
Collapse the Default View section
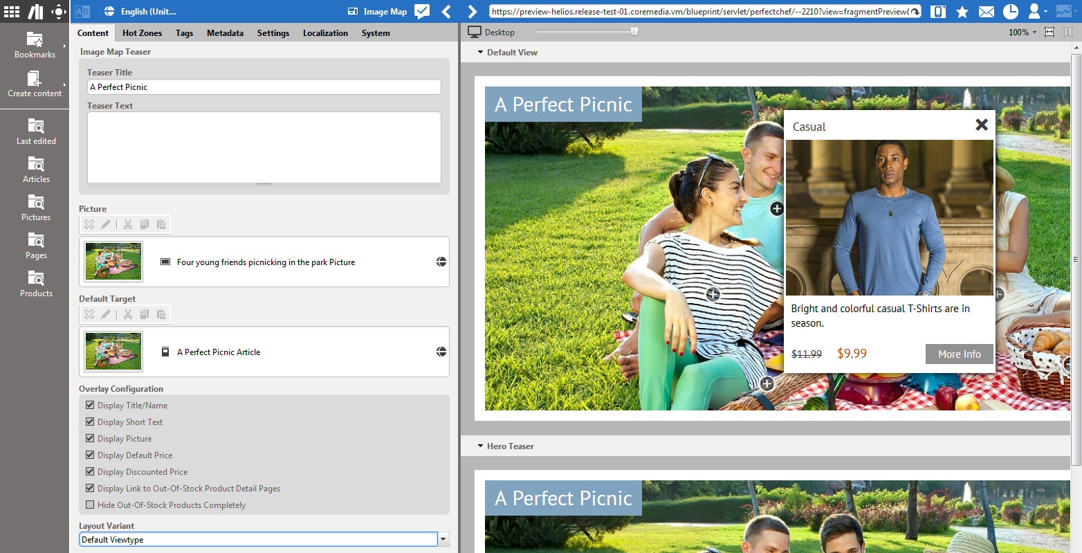(481, 53)
